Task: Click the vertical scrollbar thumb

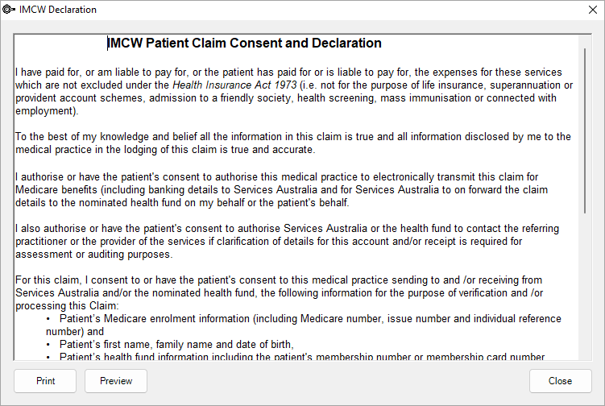Action: [x=586, y=129]
